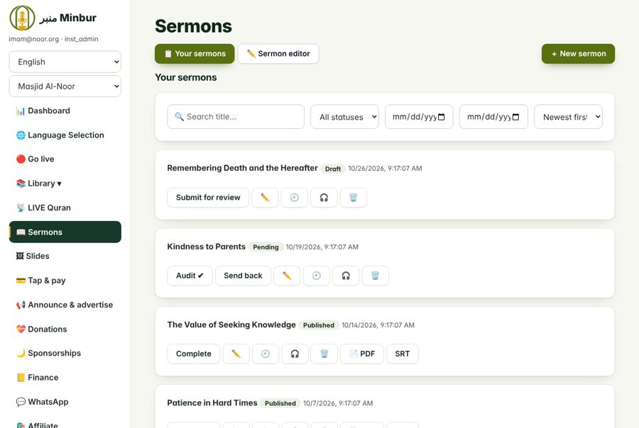Open the end date picker field

[x=493, y=117]
